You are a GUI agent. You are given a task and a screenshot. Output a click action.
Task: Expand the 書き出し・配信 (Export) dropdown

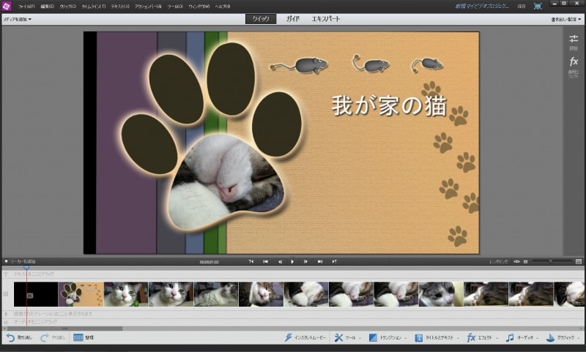565,19
